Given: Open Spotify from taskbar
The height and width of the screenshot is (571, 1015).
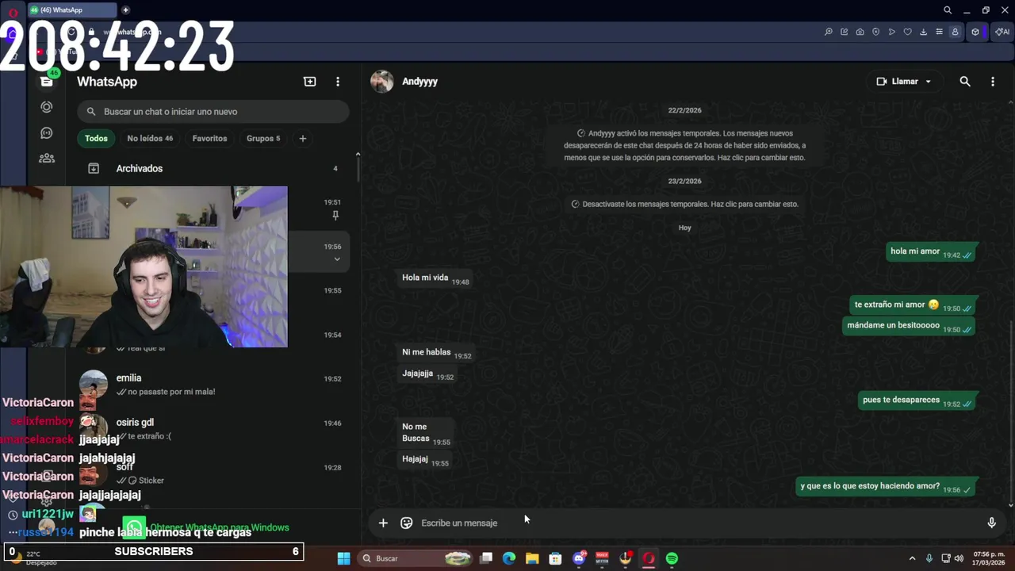Looking at the screenshot, I should tap(672, 558).
